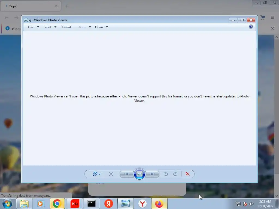Click the Open menu in Photo Viewer

pyautogui.click(x=99, y=27)
